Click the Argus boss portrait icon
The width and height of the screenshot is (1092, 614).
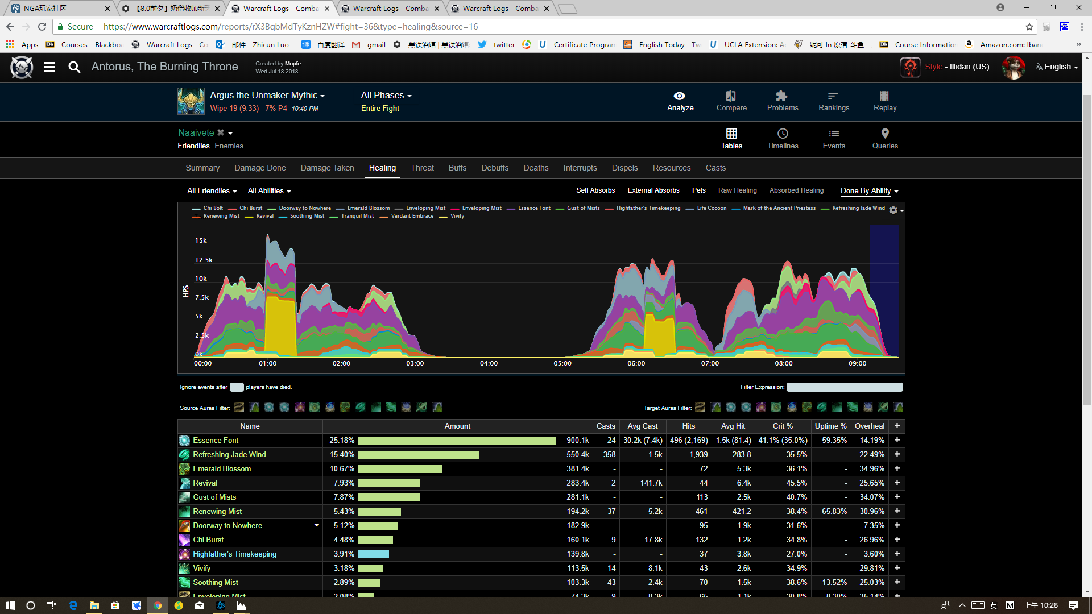(x=191, y=101)
